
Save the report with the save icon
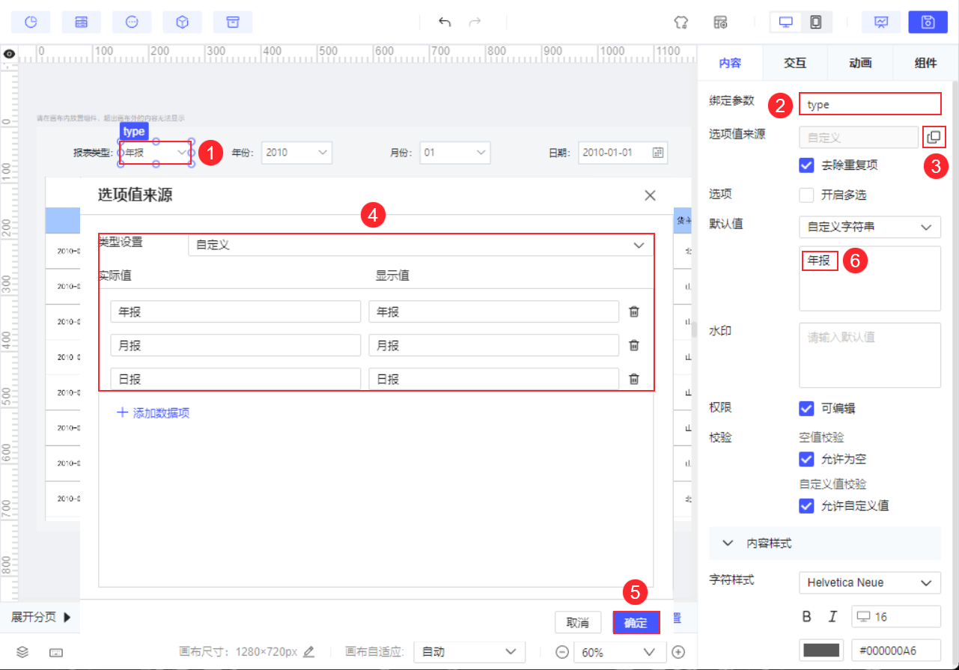coord(928,22)
